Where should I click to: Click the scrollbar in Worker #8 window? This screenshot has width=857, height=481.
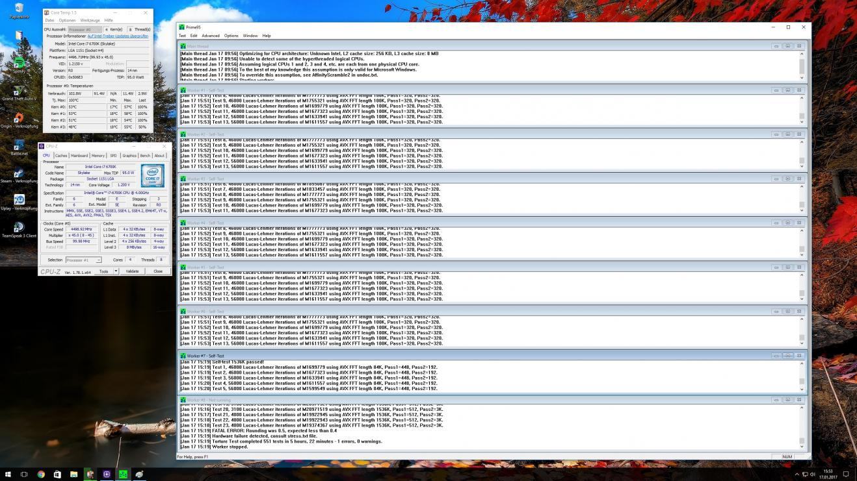click(802, 426)
